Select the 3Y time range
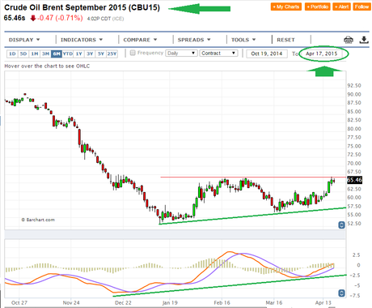The image size is (372, 308). point(90,53)
